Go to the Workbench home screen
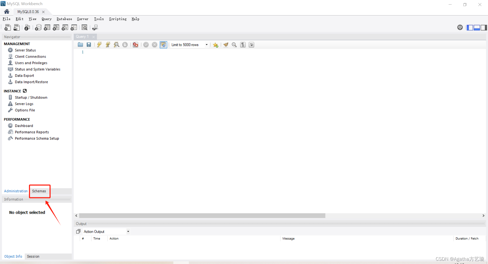The height and width of the screenshot is (264, 488). pos(7,11)
